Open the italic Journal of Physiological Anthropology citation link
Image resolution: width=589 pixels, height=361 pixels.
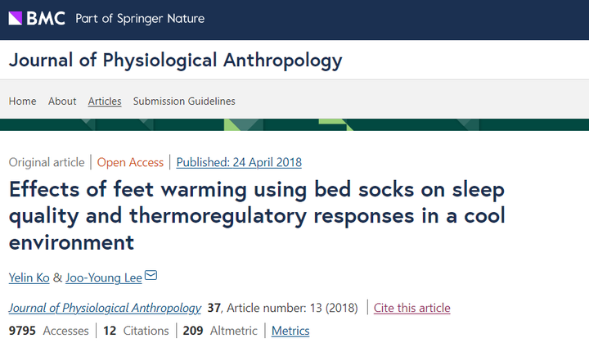105,308
